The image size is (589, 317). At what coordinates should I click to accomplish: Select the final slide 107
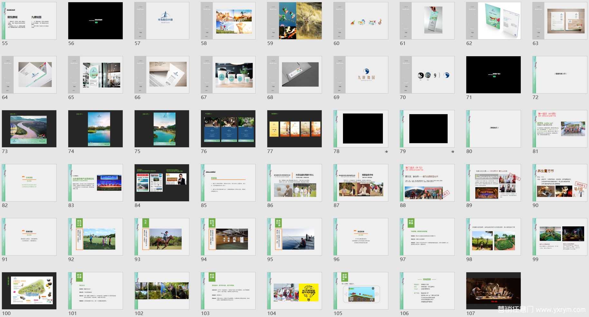pos(493,291)
